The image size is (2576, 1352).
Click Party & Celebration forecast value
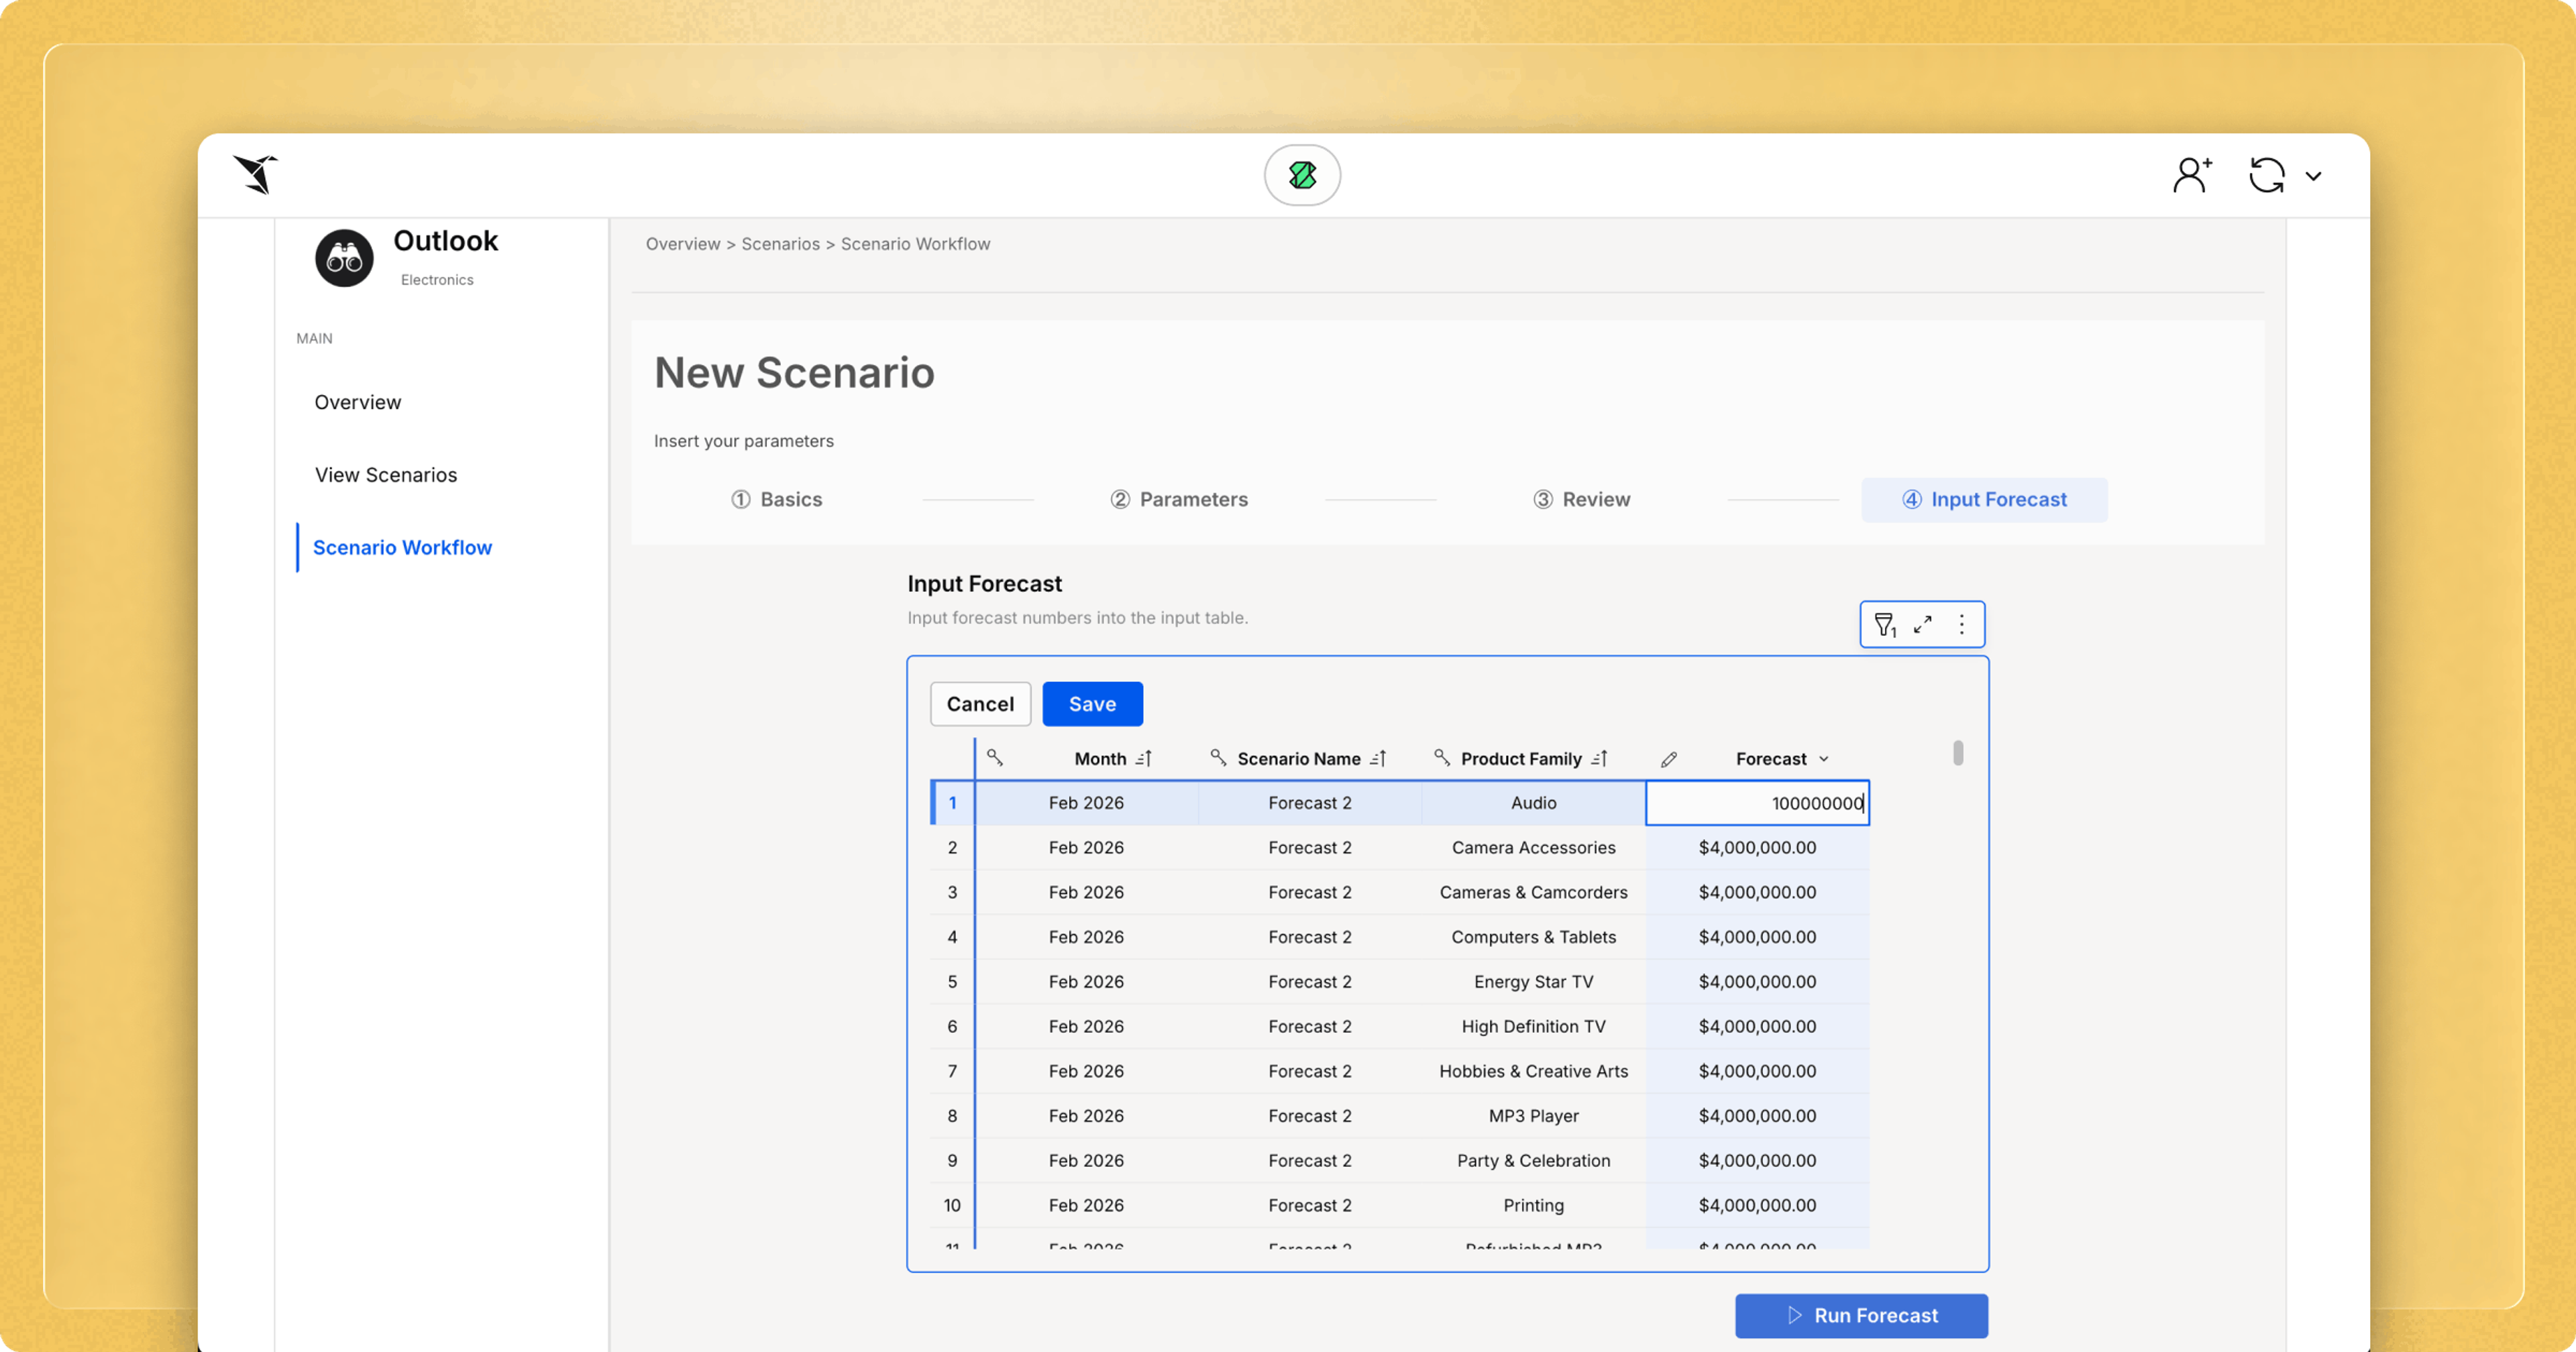coord(1757,1161)
